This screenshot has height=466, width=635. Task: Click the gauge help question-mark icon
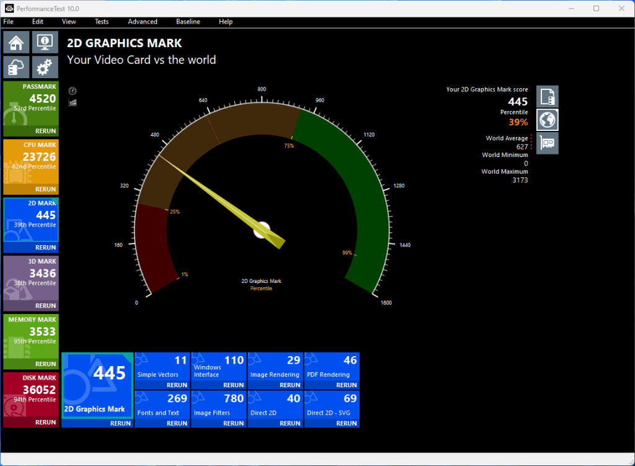pos(73,91)
